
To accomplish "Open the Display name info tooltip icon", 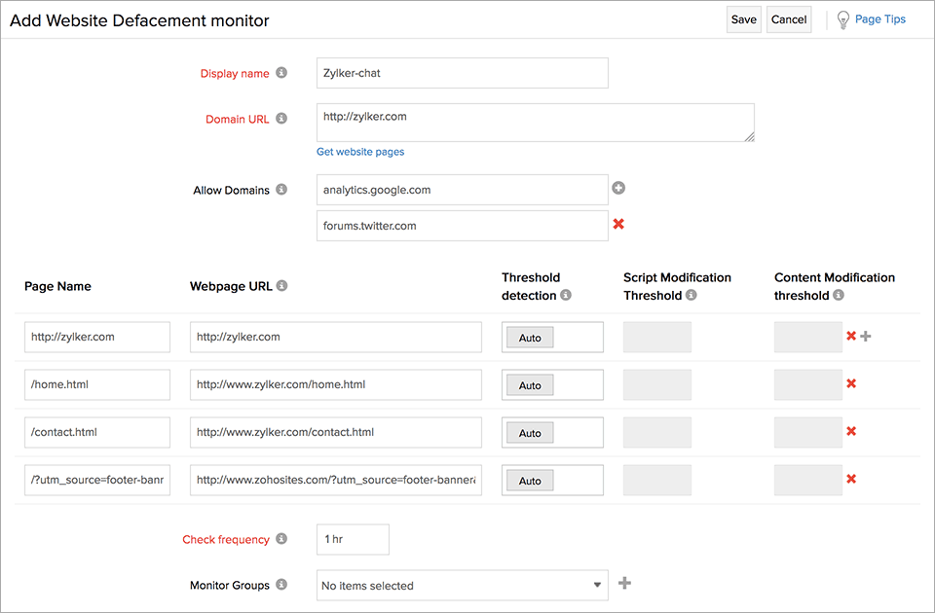I will [x=281, y=72].
